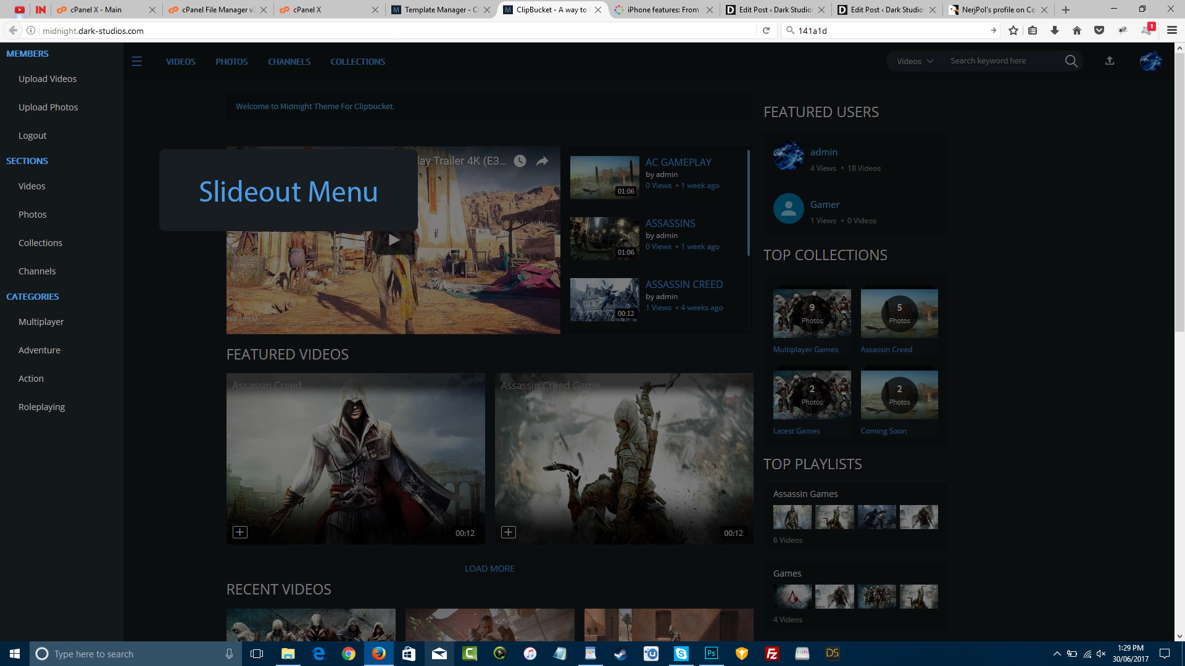Viewport: 1185px width, 666px height.
Task: Open Task View on the taskbar
Action: click(257, 654)
